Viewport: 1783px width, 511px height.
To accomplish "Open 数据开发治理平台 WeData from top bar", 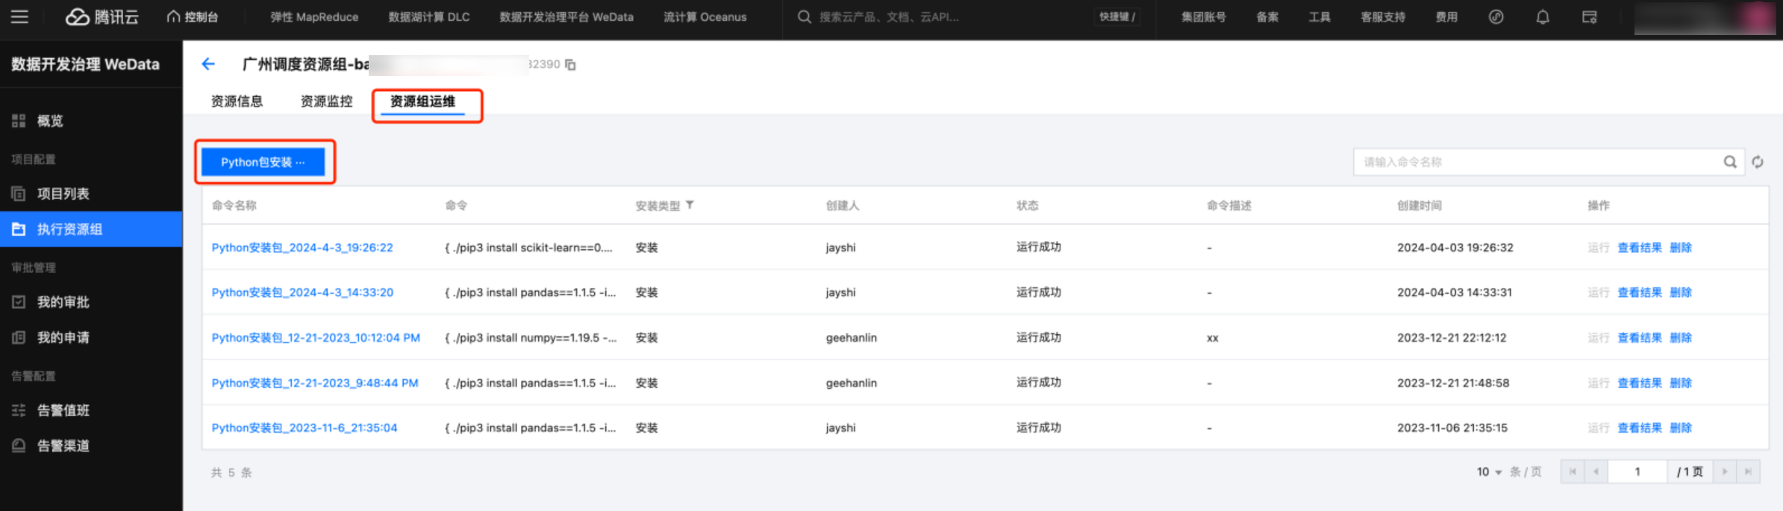I will 566,16.
